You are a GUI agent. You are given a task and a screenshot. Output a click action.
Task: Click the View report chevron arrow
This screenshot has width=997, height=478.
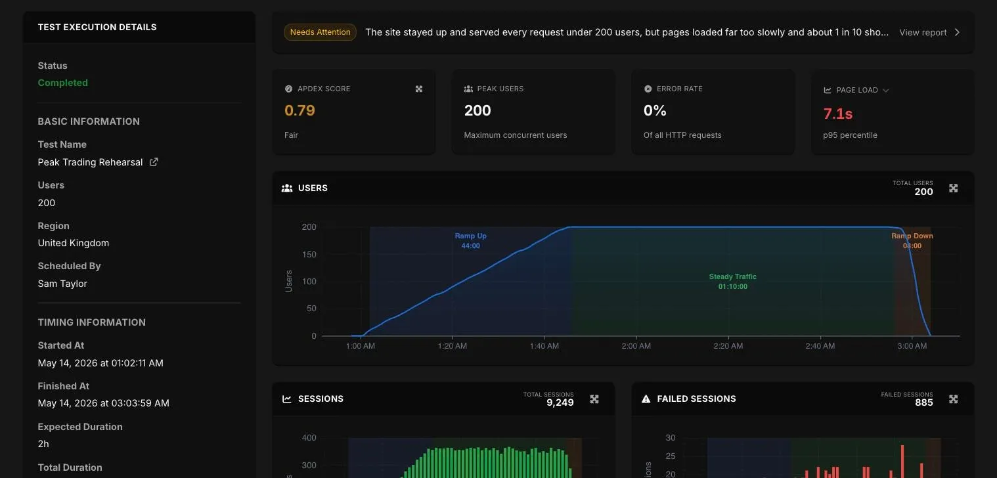[x=957, y=32]
